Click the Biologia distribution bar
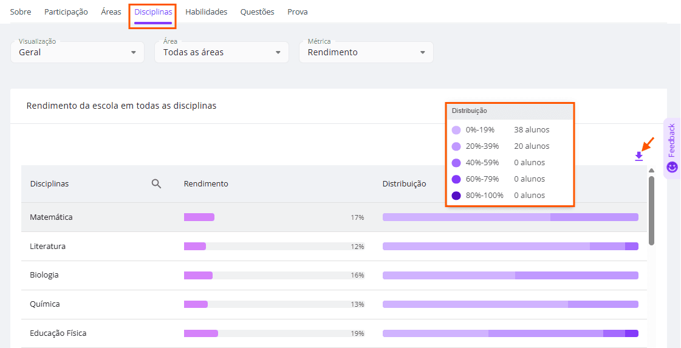This screenshot has height=348, width=681. [510, 275]
